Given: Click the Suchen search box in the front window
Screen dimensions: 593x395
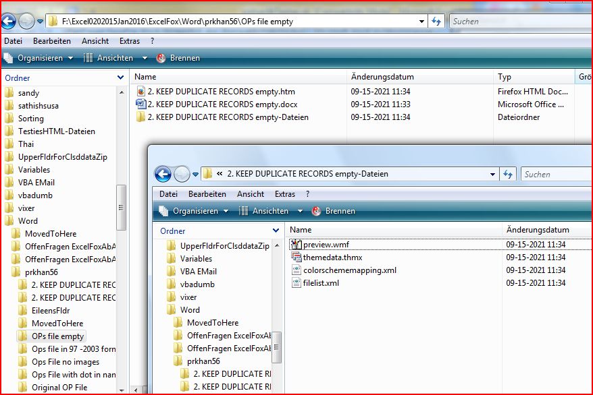Looking at the screenshot, I should tap(557, 175).
